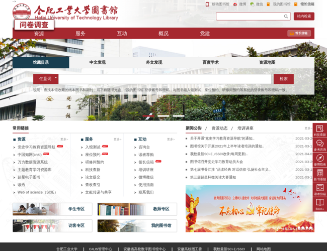The width and height of the screenshot is (327, 251).
Task: Switch to the 外文发现 tab
Action: click(x=154, y=62)
